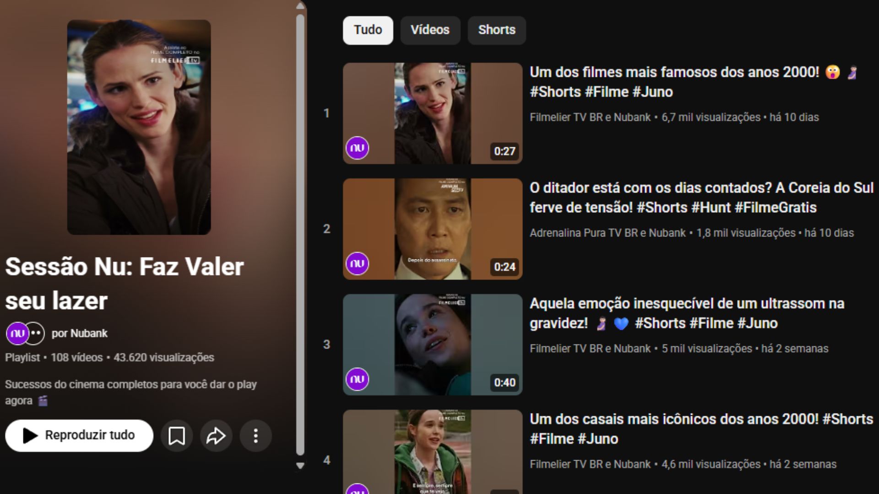Click the index number 3 of the playlist
The image size is (879, 494).
point(326,345)
